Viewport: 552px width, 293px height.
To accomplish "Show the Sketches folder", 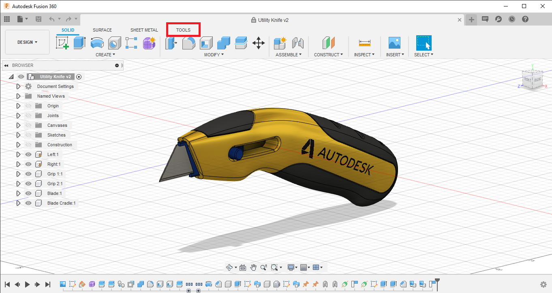I will tap(28, 135).
